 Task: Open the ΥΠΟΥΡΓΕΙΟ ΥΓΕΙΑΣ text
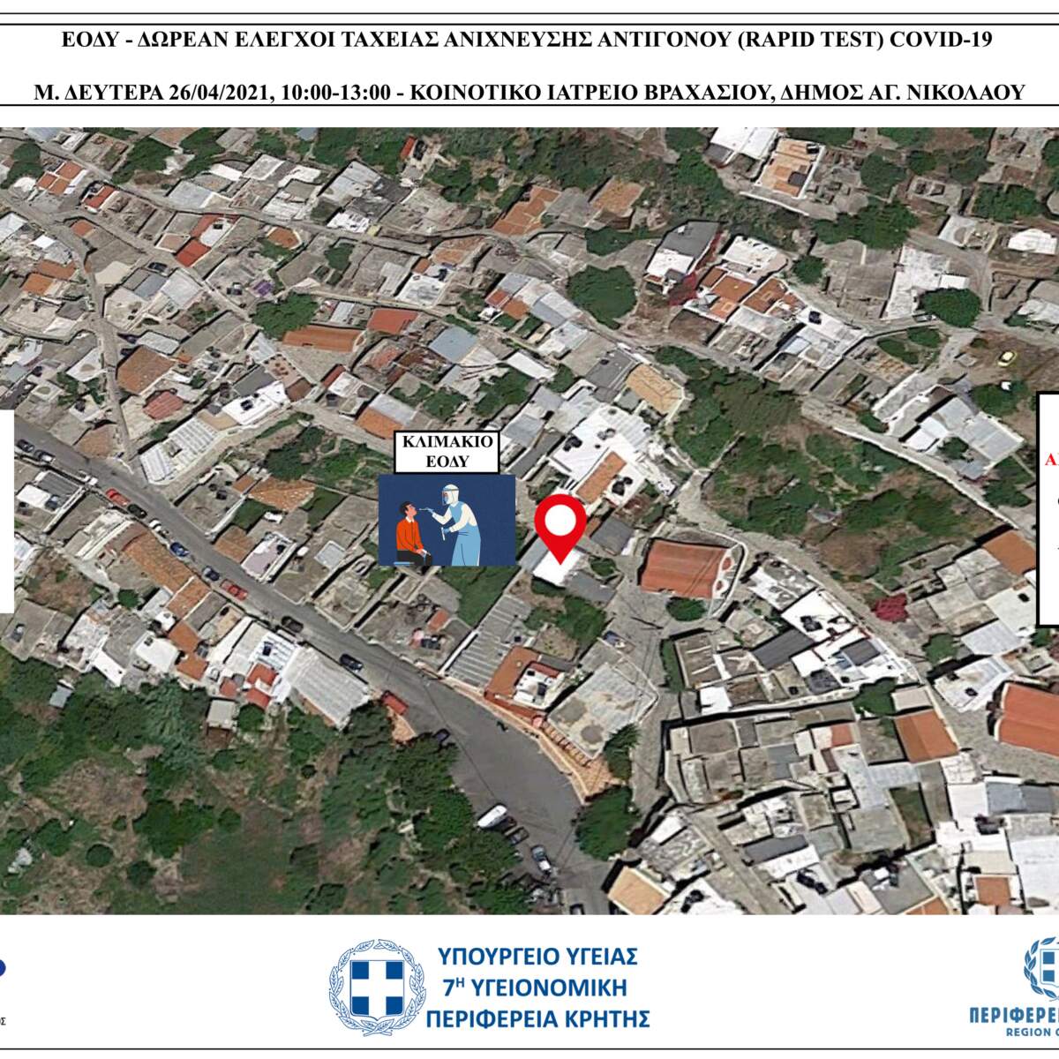click(537, 956)
